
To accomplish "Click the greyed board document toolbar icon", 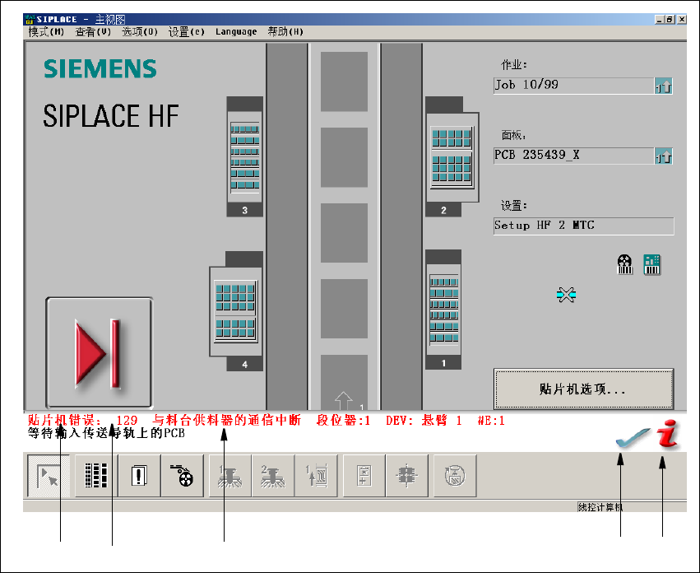I will click(x=364, y=476).
